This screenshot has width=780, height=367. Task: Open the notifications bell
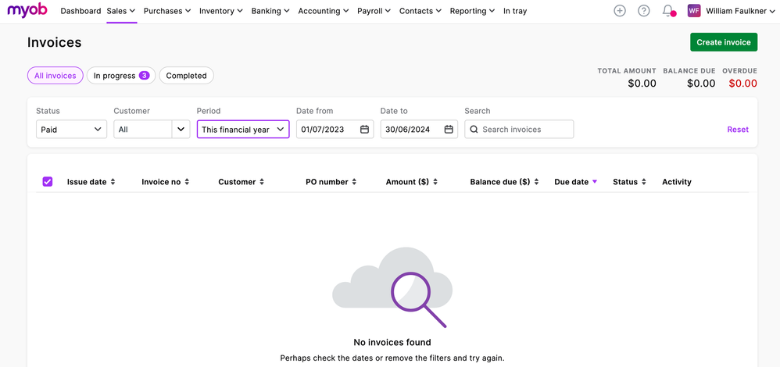(x=668, y=11)
